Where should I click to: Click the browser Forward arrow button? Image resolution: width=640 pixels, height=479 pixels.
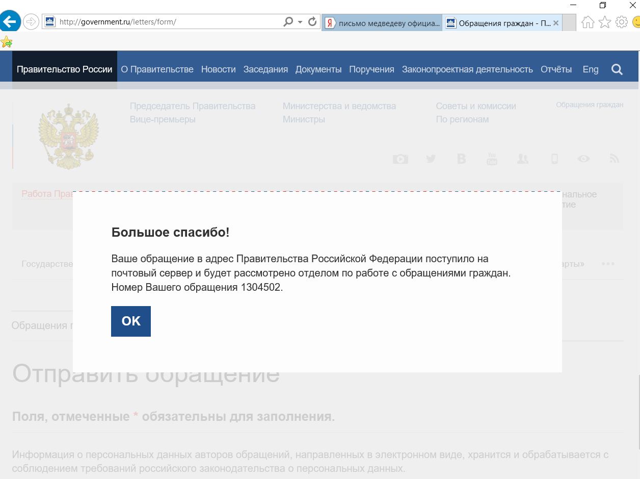[x=31, y=22]
